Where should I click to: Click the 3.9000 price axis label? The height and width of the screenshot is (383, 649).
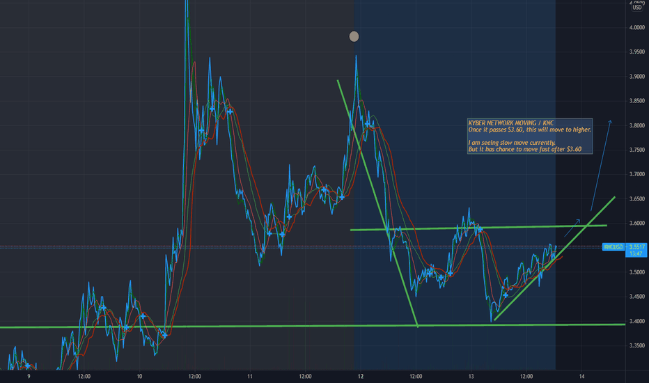click(x=636, y=77)
